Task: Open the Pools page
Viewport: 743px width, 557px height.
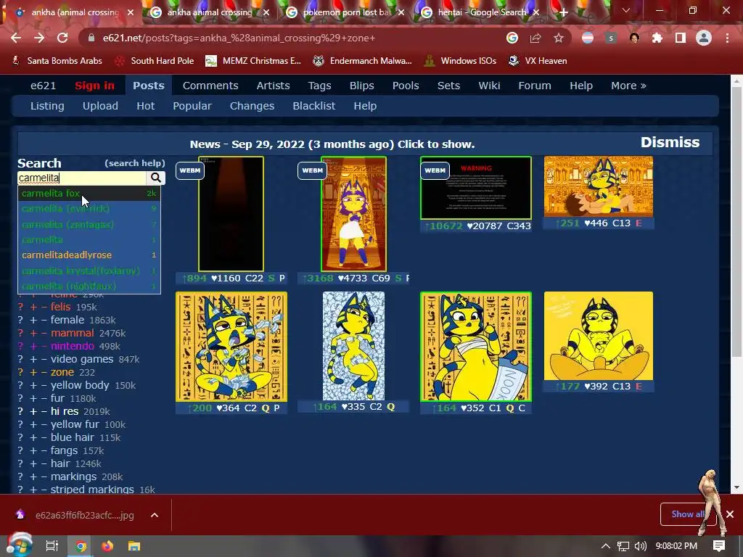Action: [x=406, y=86]
